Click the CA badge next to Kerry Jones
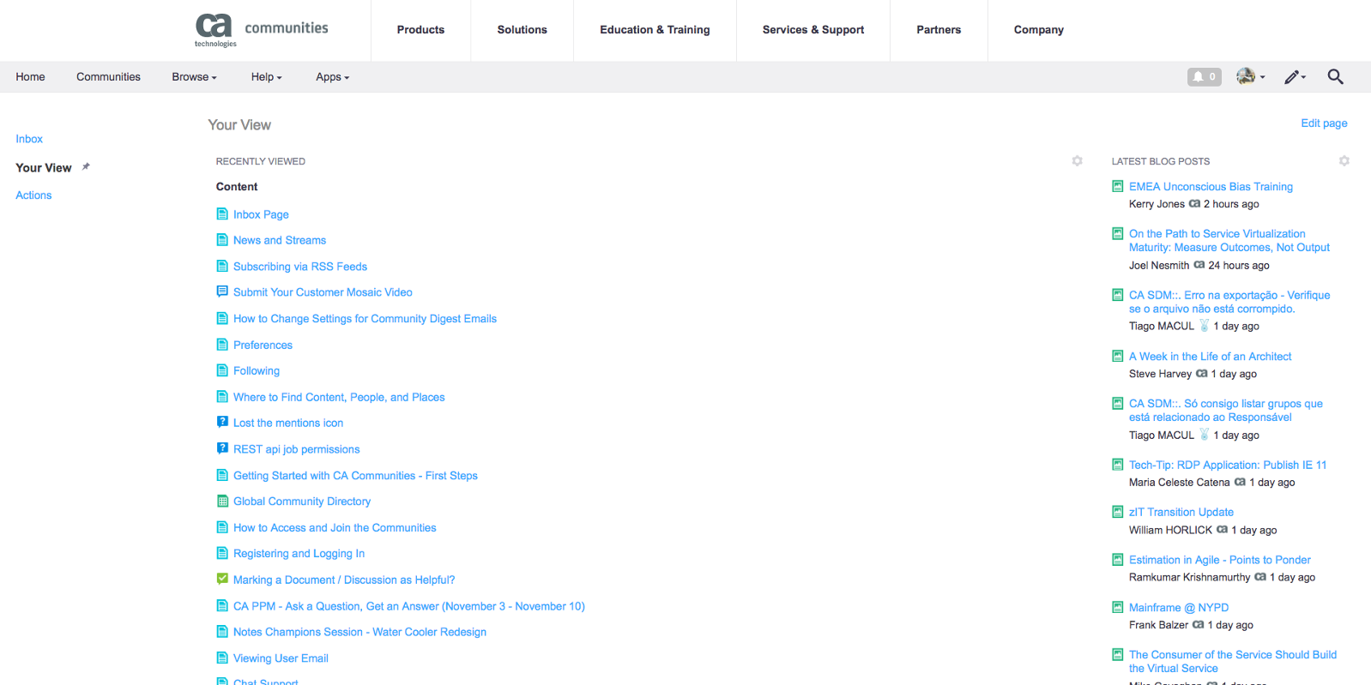The height and width of the screenshot is (685, 1371). (1194, 204)
